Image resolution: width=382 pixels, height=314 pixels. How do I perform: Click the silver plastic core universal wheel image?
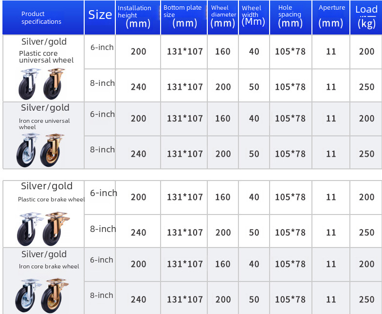[x=29, y=84]
